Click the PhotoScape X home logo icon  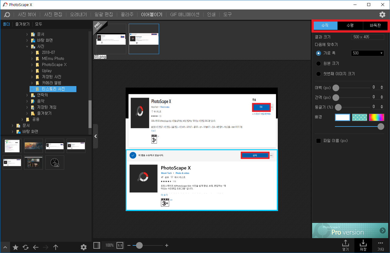[x=7, y=15]
